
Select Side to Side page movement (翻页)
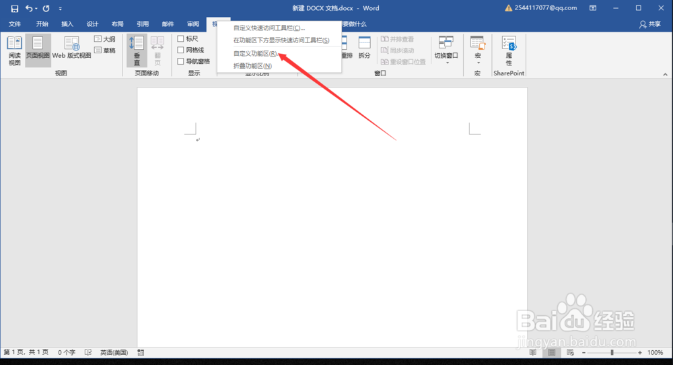tap(157, 51)
